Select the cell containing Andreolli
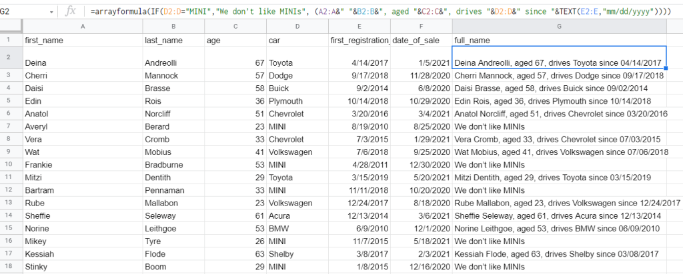 pos(173,58)
